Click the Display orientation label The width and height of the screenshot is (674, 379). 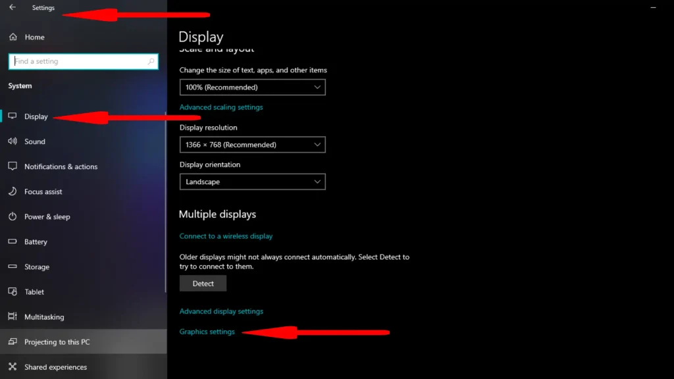210,164
